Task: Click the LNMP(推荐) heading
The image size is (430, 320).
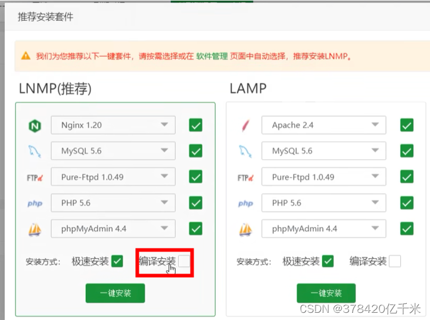Action: tap(55, 89)
